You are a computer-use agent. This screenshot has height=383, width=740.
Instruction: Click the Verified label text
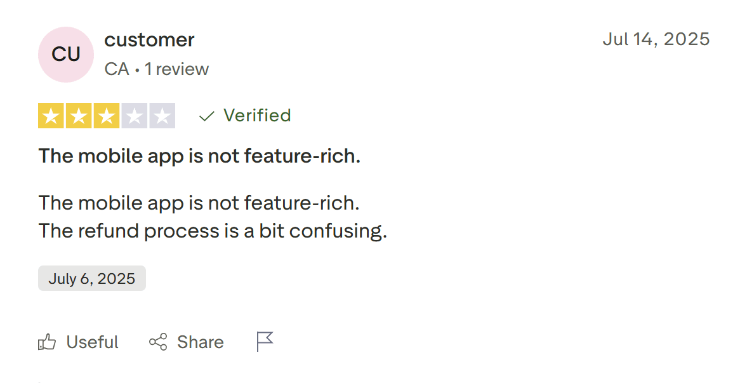[x=257, y=116]
